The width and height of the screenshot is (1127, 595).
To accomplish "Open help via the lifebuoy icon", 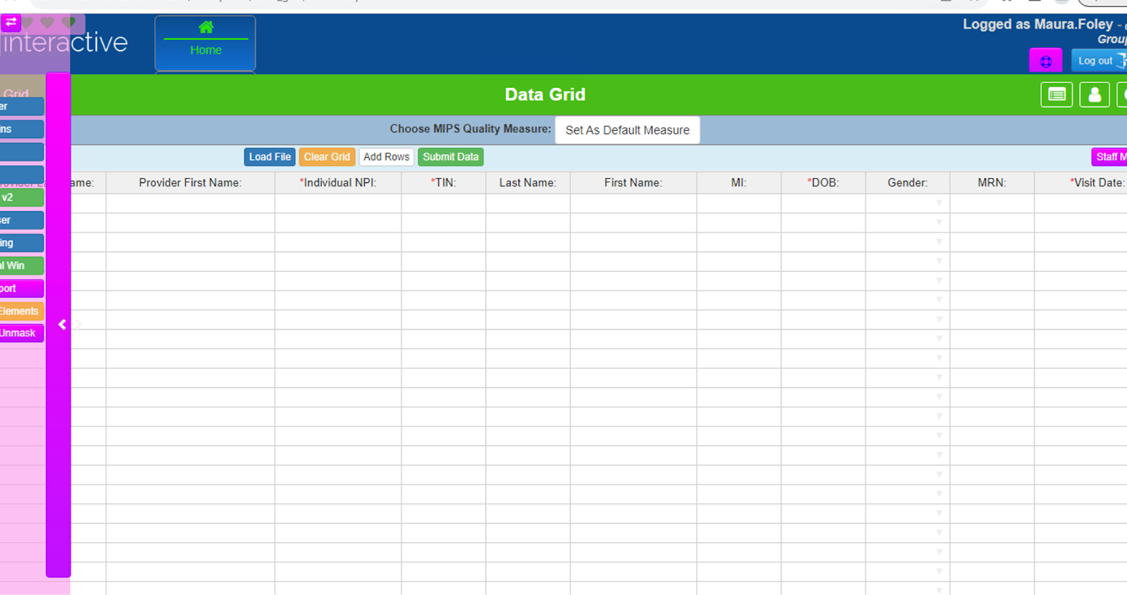I will [x=1045, y=61].
